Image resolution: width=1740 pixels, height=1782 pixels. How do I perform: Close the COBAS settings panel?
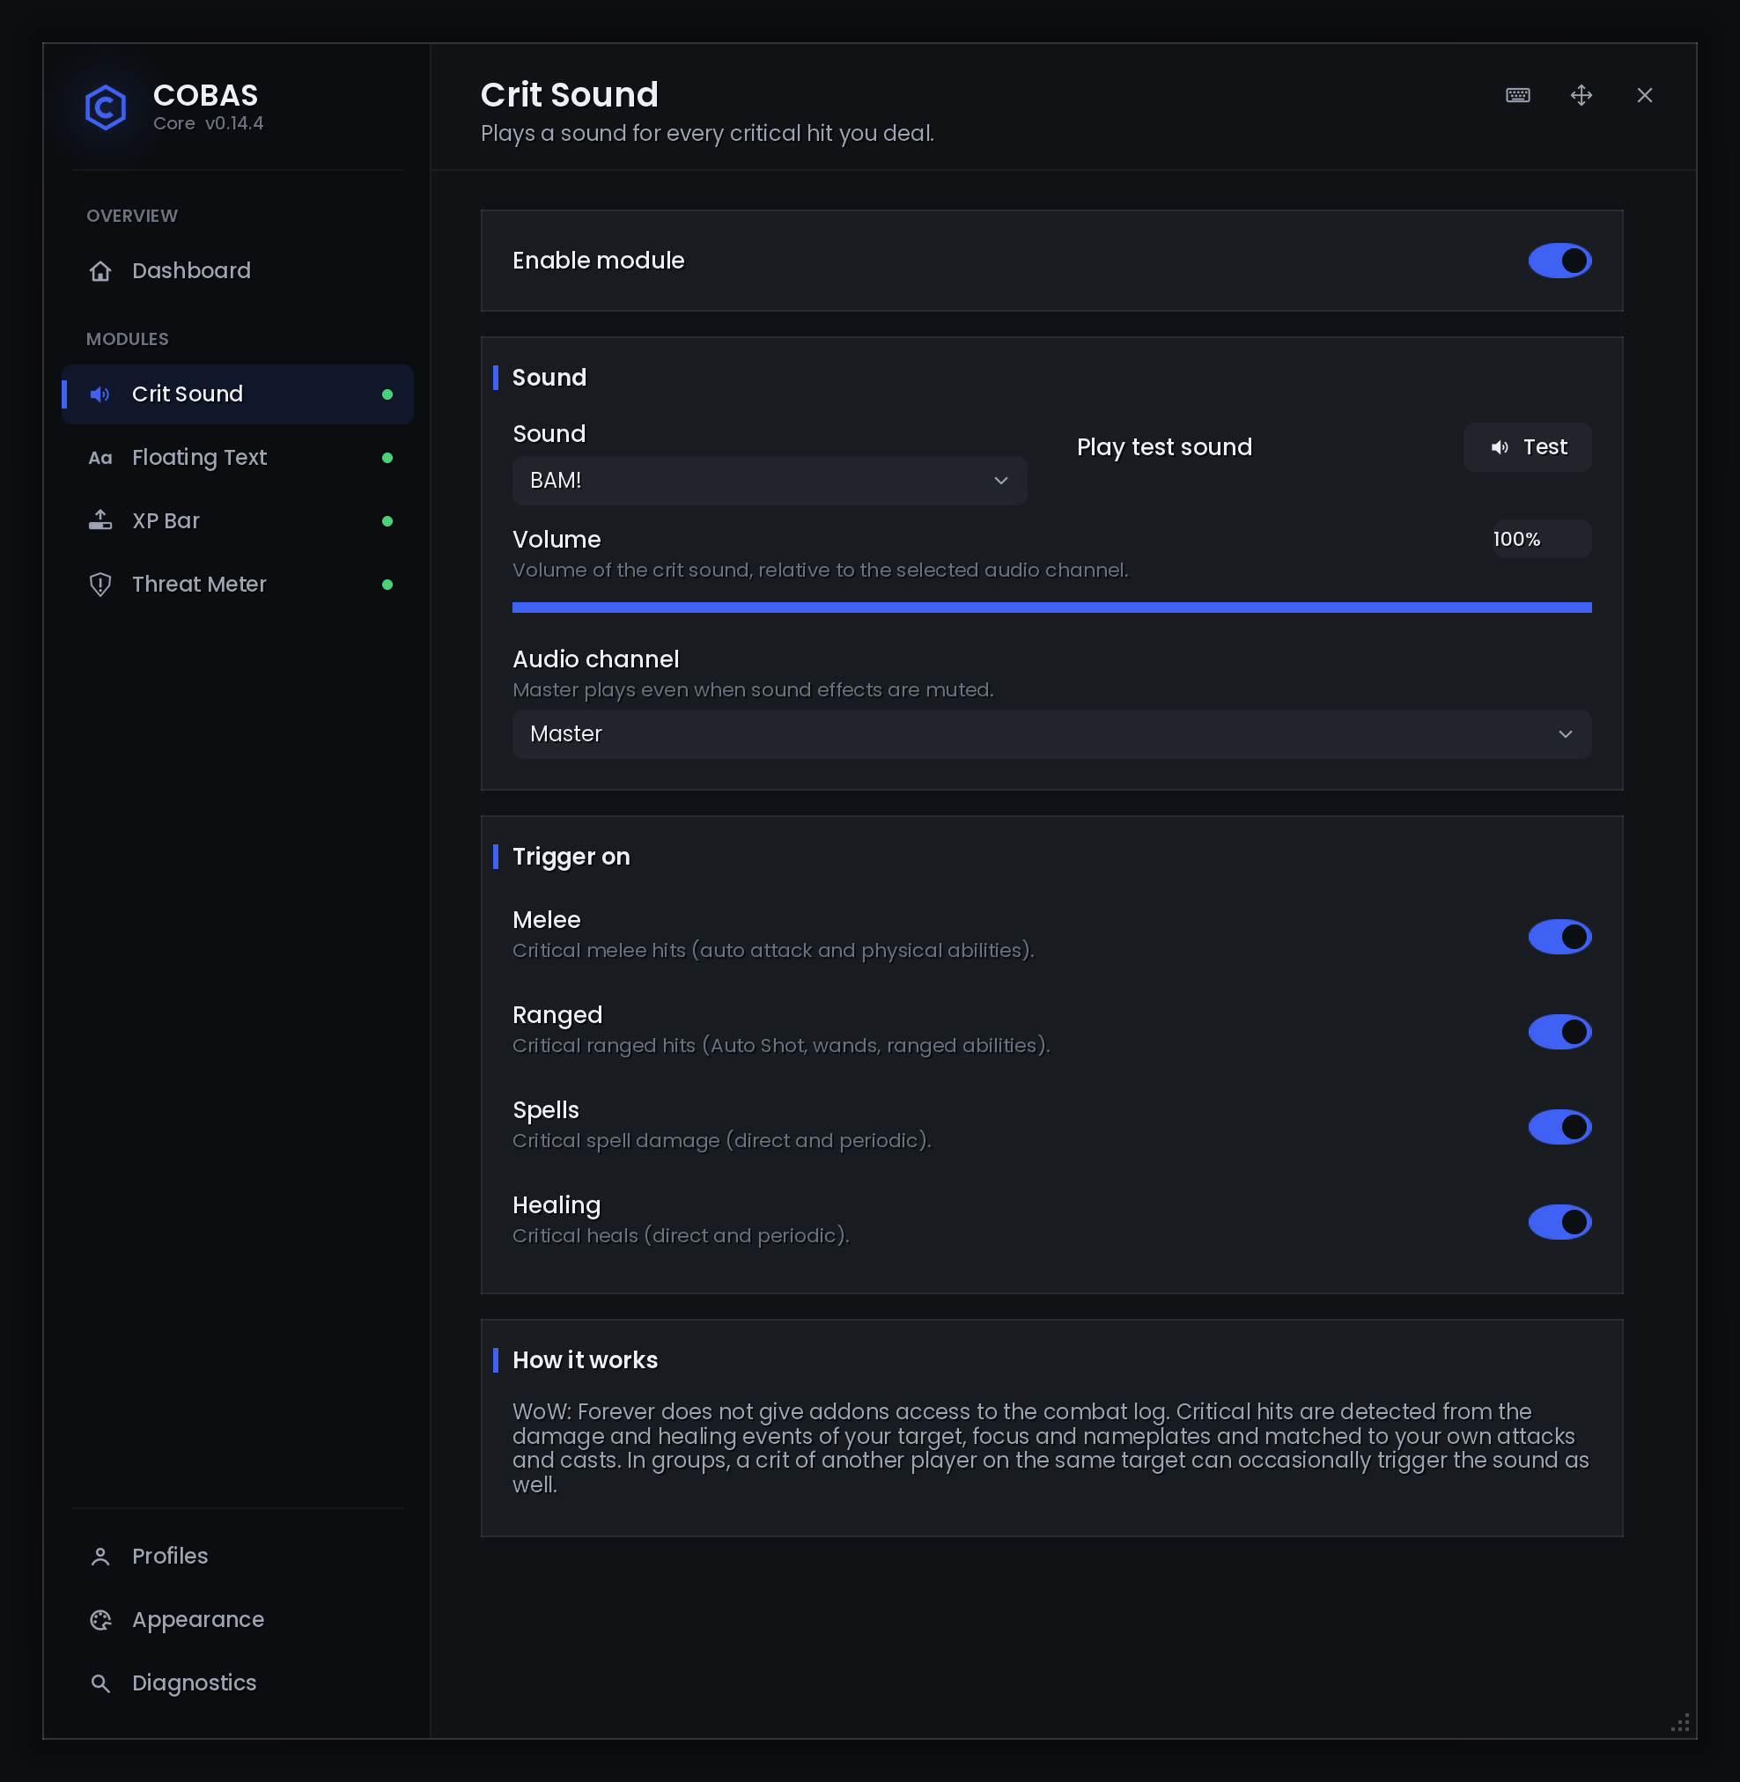(x=1644, y=95)
